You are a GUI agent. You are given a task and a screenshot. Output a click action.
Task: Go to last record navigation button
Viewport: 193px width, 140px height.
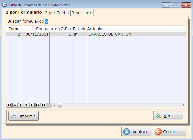[43, 105]
